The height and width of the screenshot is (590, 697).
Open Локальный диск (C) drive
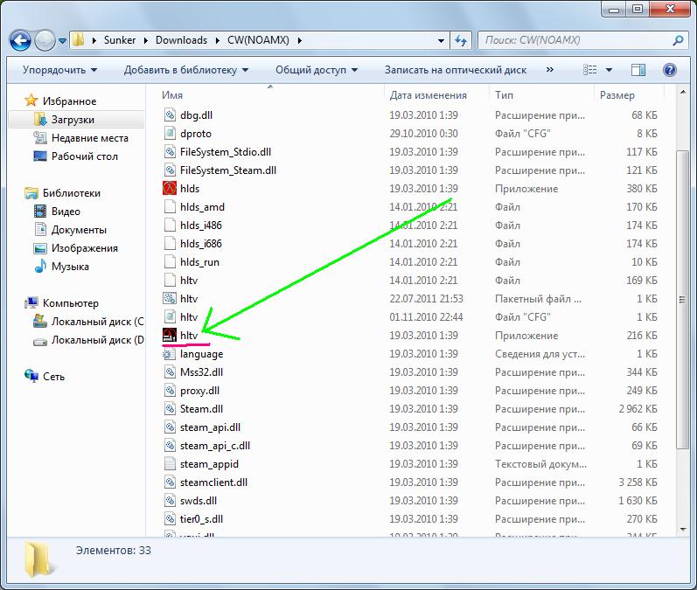[96, 322]
